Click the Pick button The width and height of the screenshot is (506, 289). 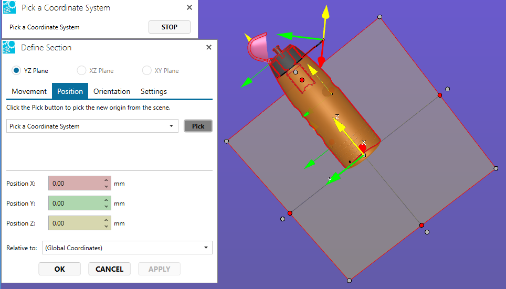point(198,126)
